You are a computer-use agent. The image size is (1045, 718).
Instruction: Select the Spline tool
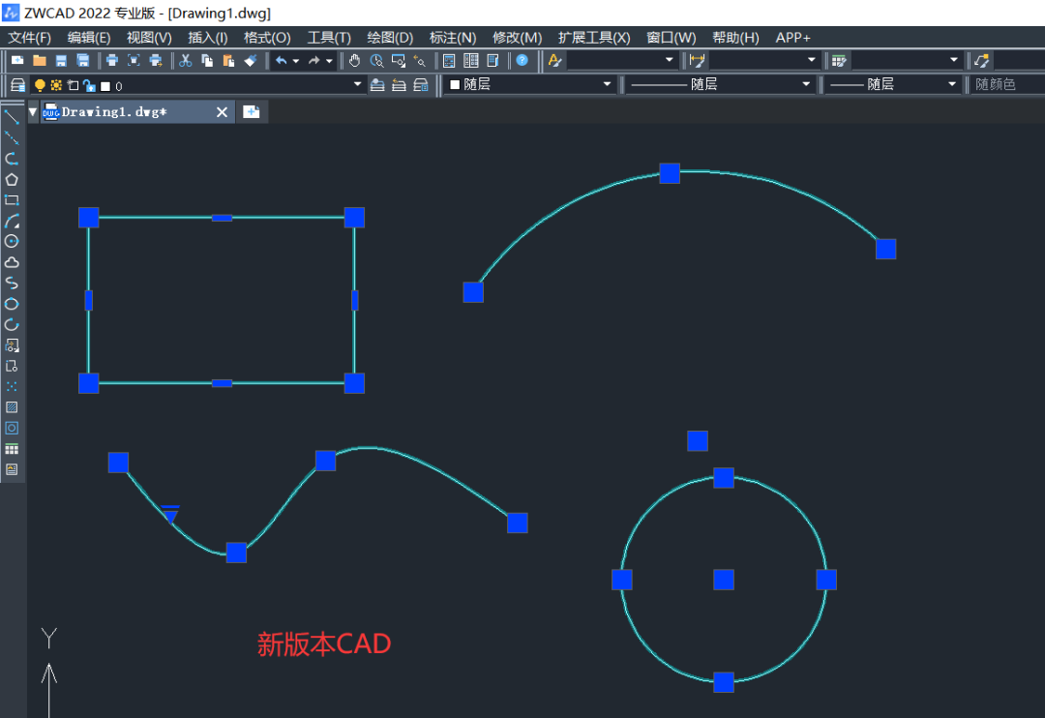(12, 283)
